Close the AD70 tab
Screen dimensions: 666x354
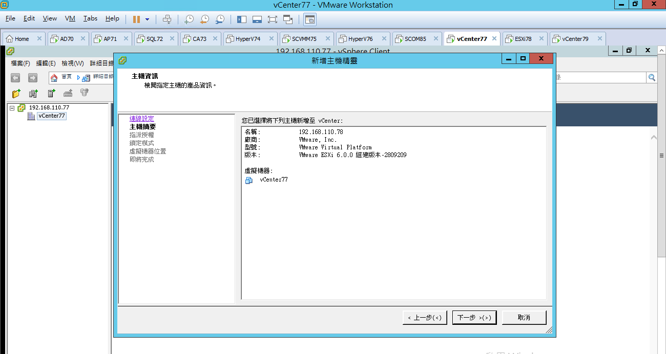coord(83,39)
